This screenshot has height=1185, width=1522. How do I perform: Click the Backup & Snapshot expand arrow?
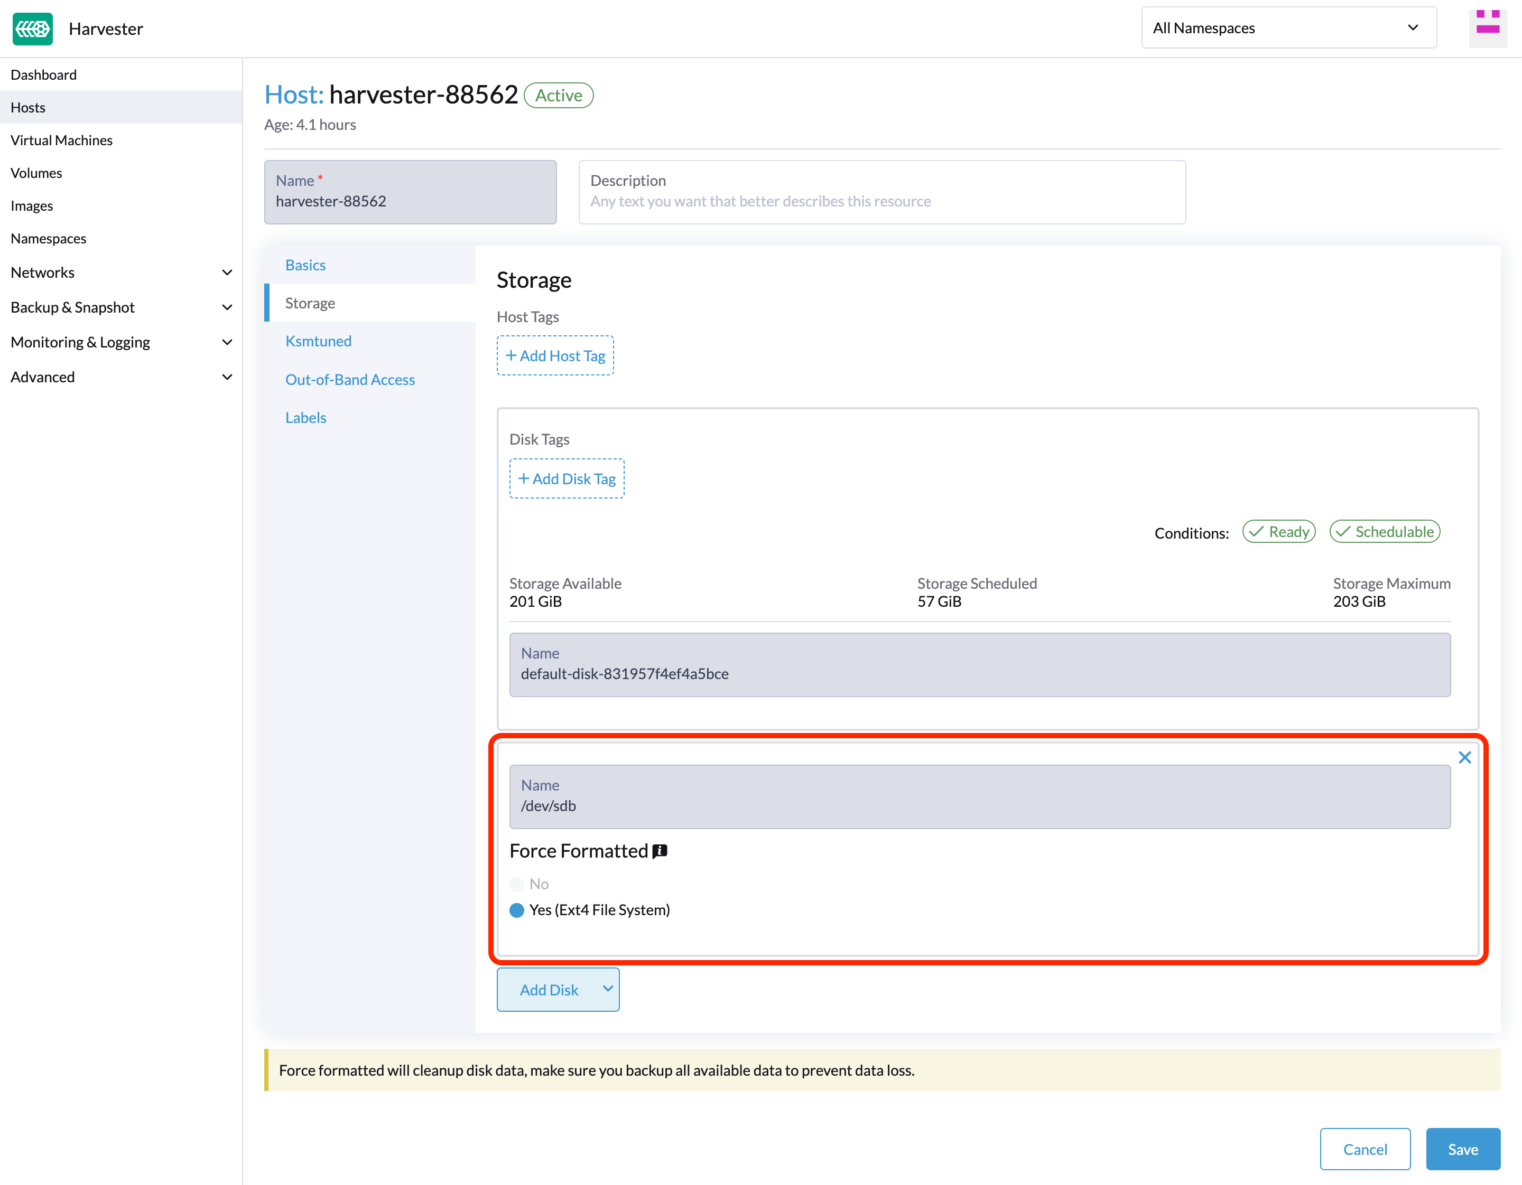226,306
